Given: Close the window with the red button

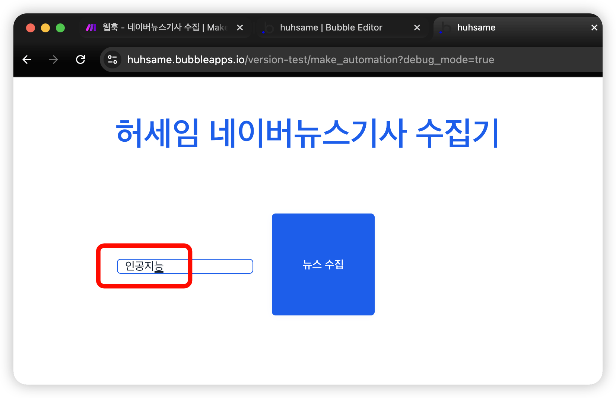Looking at the screenshot, I should pos(31,28).
